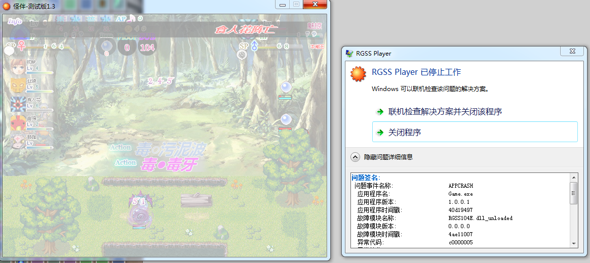The width and height of the screenshot is (590, 263).
Task: Click 业狼's level gauge bar
Action: tap(40, 92)
